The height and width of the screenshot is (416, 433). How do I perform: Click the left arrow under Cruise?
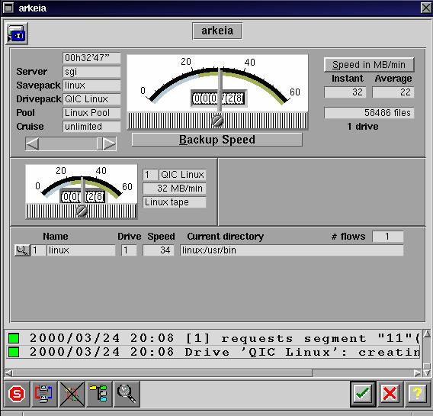(x=32, y=144)
